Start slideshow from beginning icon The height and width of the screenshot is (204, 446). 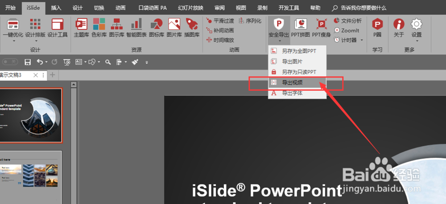tap(67, 62)
